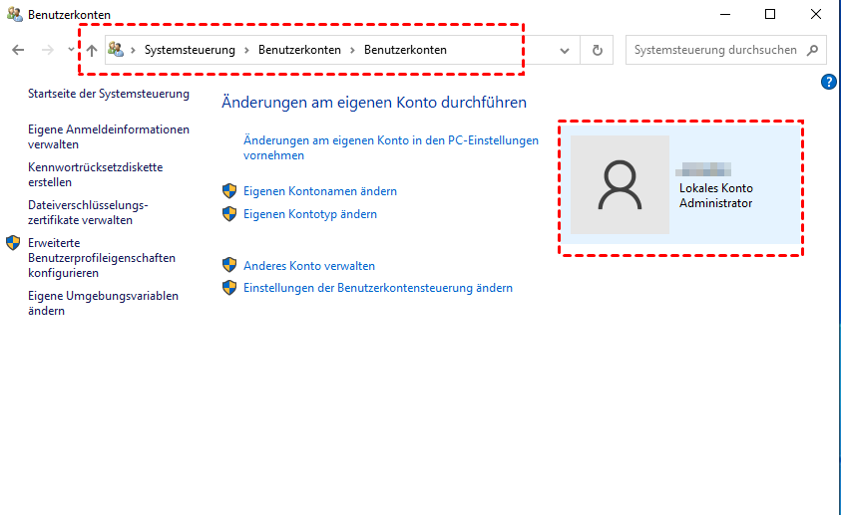Screen dimensions: 841x515
Task: Open Startseite der Systemsteuerung link
Action: (108, 94)
